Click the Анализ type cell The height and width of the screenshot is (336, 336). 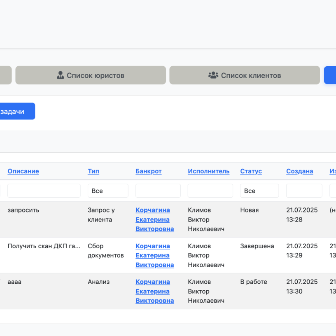click(98, 282)
